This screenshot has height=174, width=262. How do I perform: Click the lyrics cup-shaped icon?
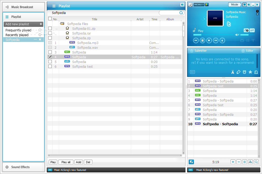pyautogui.click(x=244, y=72)
